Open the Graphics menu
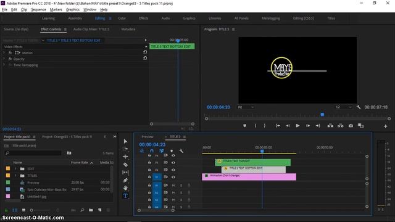Viewport: 395px width, 222px height. click(73, 10)
